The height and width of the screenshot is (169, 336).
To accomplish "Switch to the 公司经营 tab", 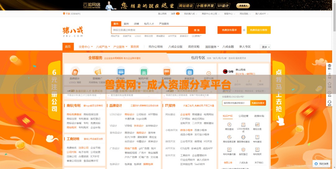I will pyautogui.click(x=243, y=116).
